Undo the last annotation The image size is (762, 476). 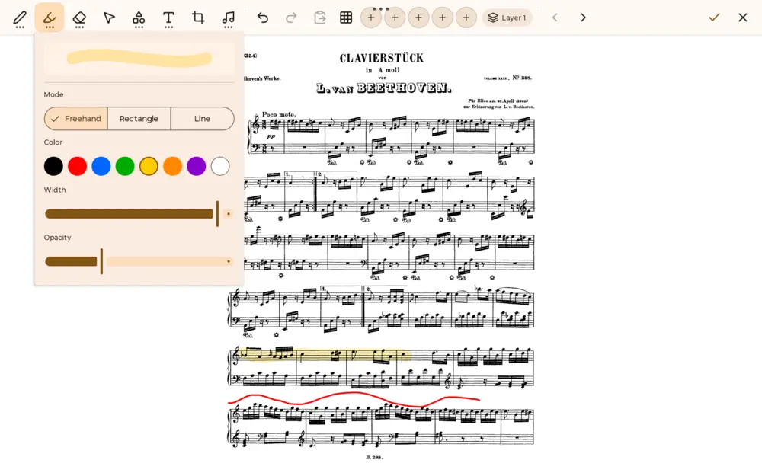[x=262, y=18]
